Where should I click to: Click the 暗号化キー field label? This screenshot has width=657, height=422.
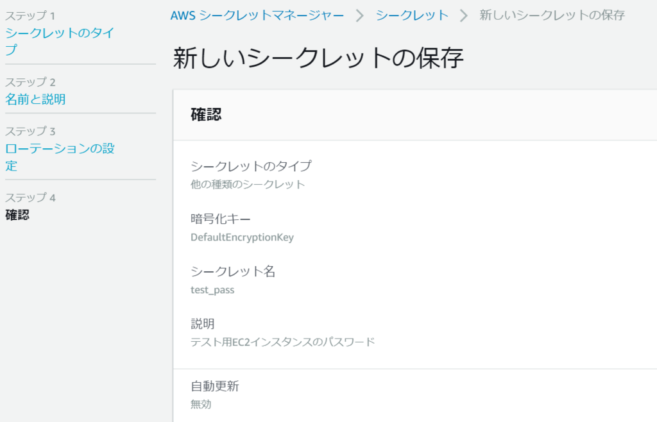point(219,217)
